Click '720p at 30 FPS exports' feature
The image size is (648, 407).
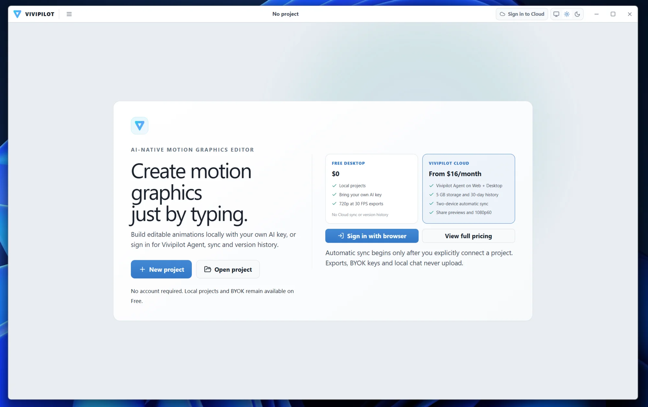361,204
